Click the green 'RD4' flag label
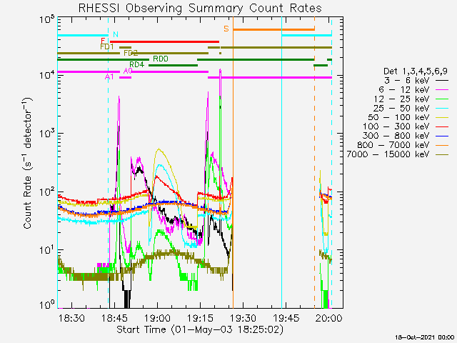 (x=136, y=65)
